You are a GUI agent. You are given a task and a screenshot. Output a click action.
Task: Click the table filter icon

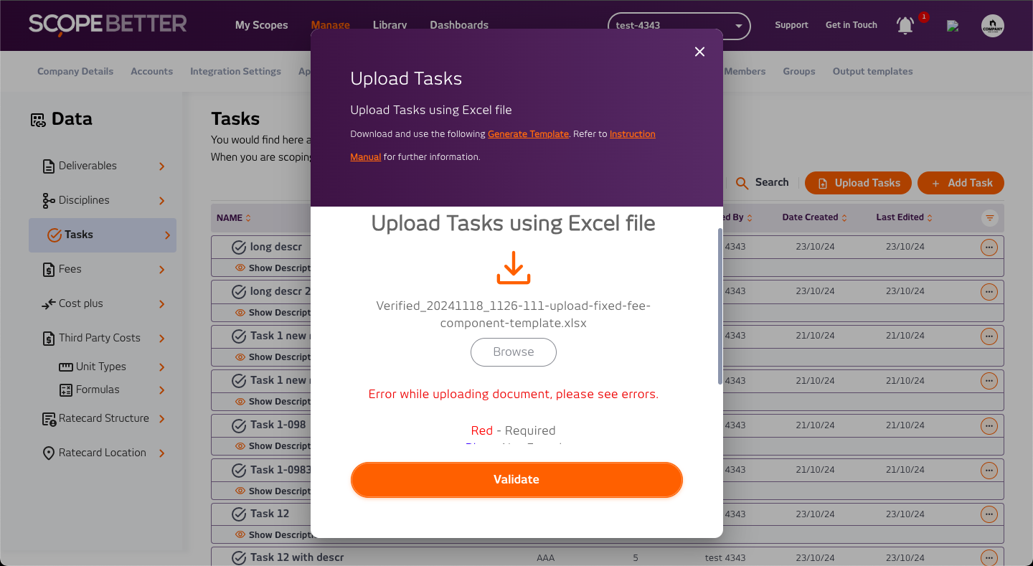pos(989,217)
